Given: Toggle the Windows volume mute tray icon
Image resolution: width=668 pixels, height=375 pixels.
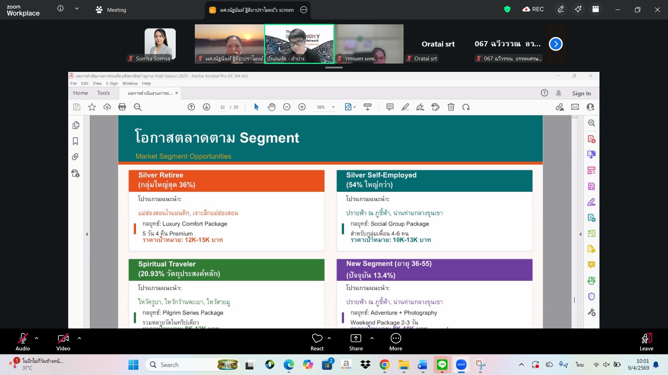Looking at the screenshot, I should tap(606, 365).
